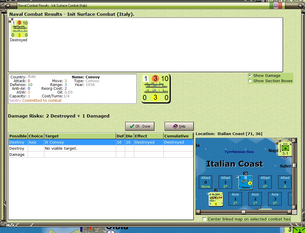Viewport: 305px width, 233px height.
Task: Click the XIII Garr 3-1 land unit
Action: (285, 149)
